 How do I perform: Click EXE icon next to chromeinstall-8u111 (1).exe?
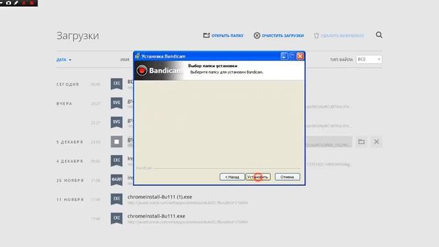tap(117, 199)
